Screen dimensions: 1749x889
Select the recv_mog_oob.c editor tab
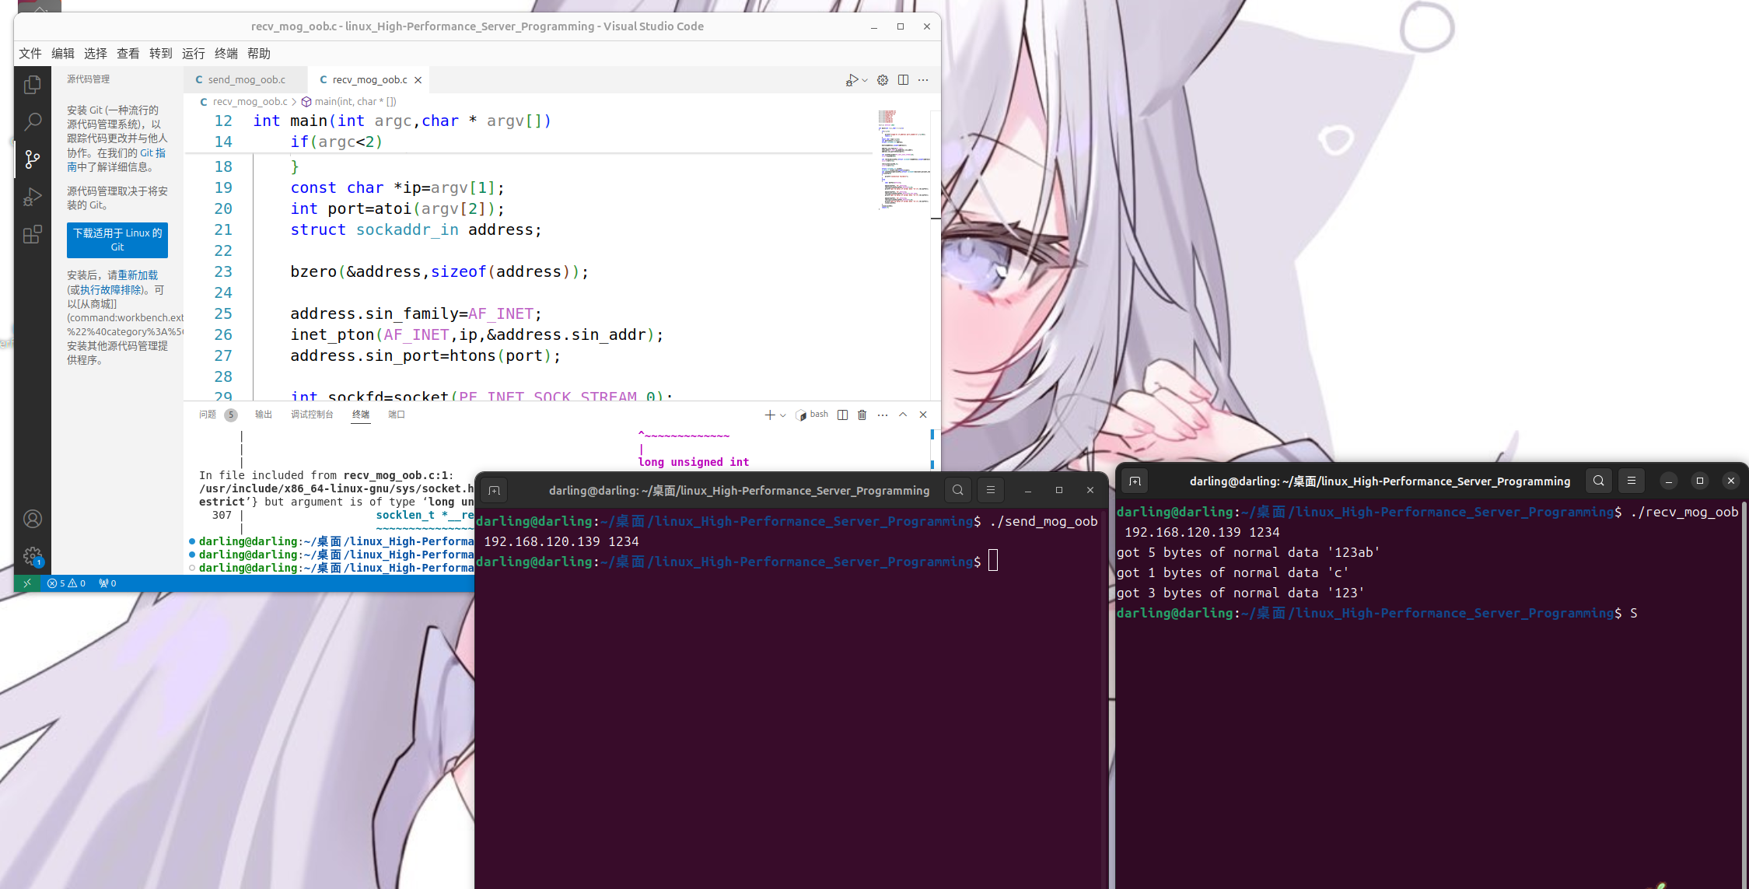(369, 80)
